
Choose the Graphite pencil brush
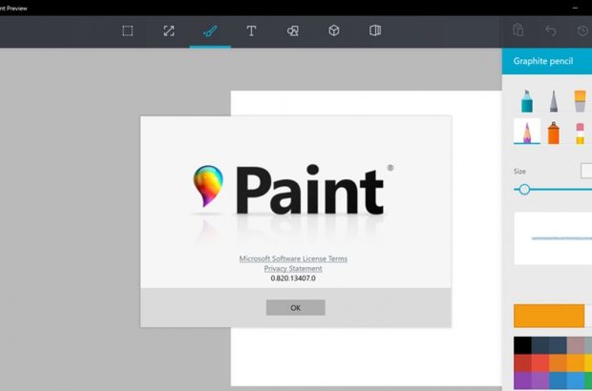coord(527,132)
